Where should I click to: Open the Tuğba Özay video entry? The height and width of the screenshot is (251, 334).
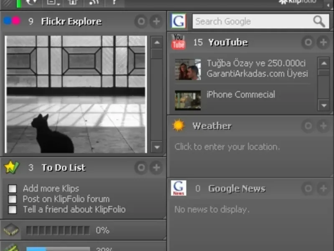[242, 69]
